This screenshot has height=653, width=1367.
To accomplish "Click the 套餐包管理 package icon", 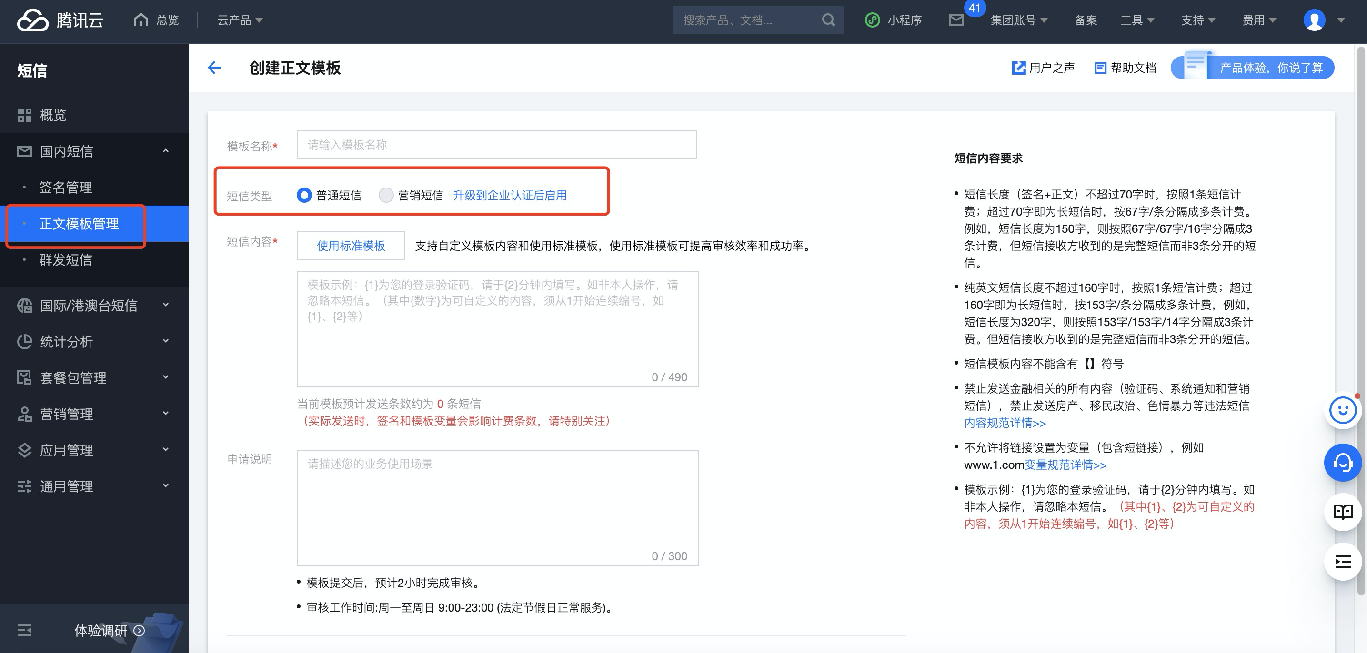I will [24, 378].
